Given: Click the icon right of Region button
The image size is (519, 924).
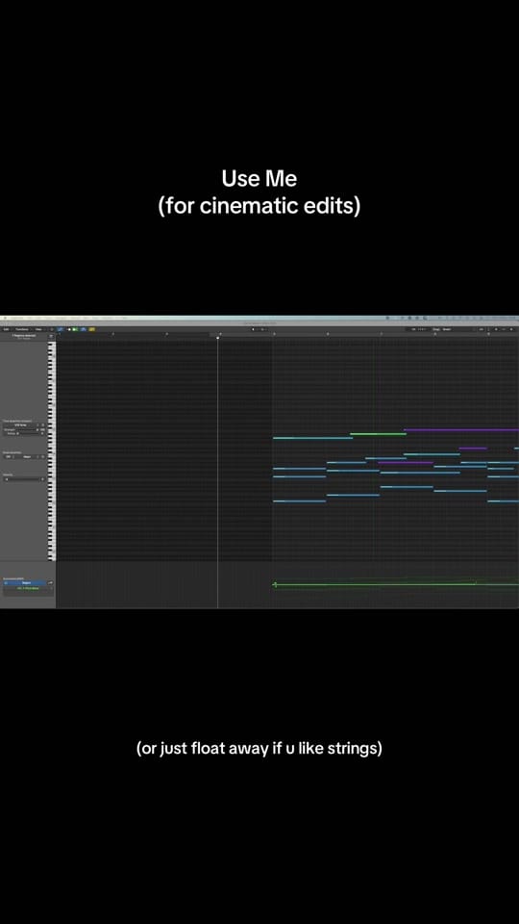Looking at the screenshot, I should [50, 583].
